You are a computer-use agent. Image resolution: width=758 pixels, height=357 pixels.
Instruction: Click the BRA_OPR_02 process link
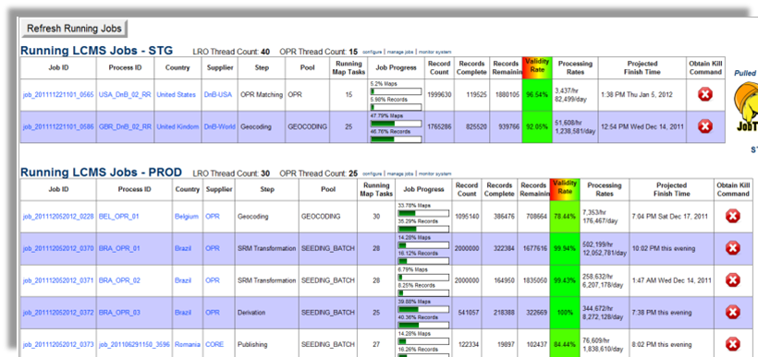119,280
